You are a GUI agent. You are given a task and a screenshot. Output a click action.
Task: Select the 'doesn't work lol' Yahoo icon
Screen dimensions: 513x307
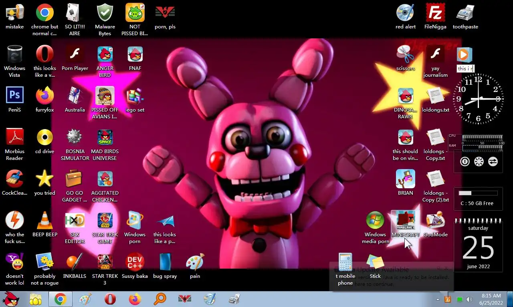[x=14, y=269]
